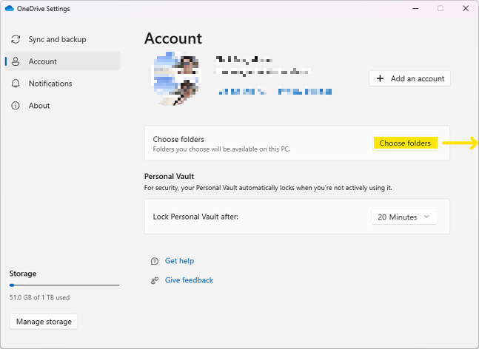
Task: Open the Give feedback link
Action: (x=189, y=280)
